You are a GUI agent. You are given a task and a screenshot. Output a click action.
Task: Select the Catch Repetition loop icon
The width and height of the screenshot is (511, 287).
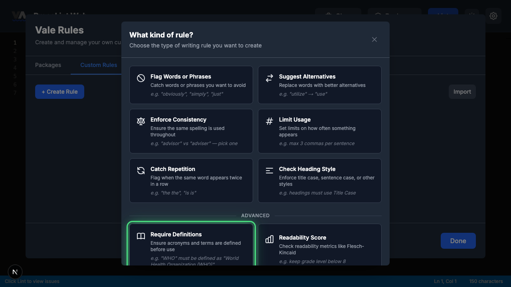click(141, 171)
